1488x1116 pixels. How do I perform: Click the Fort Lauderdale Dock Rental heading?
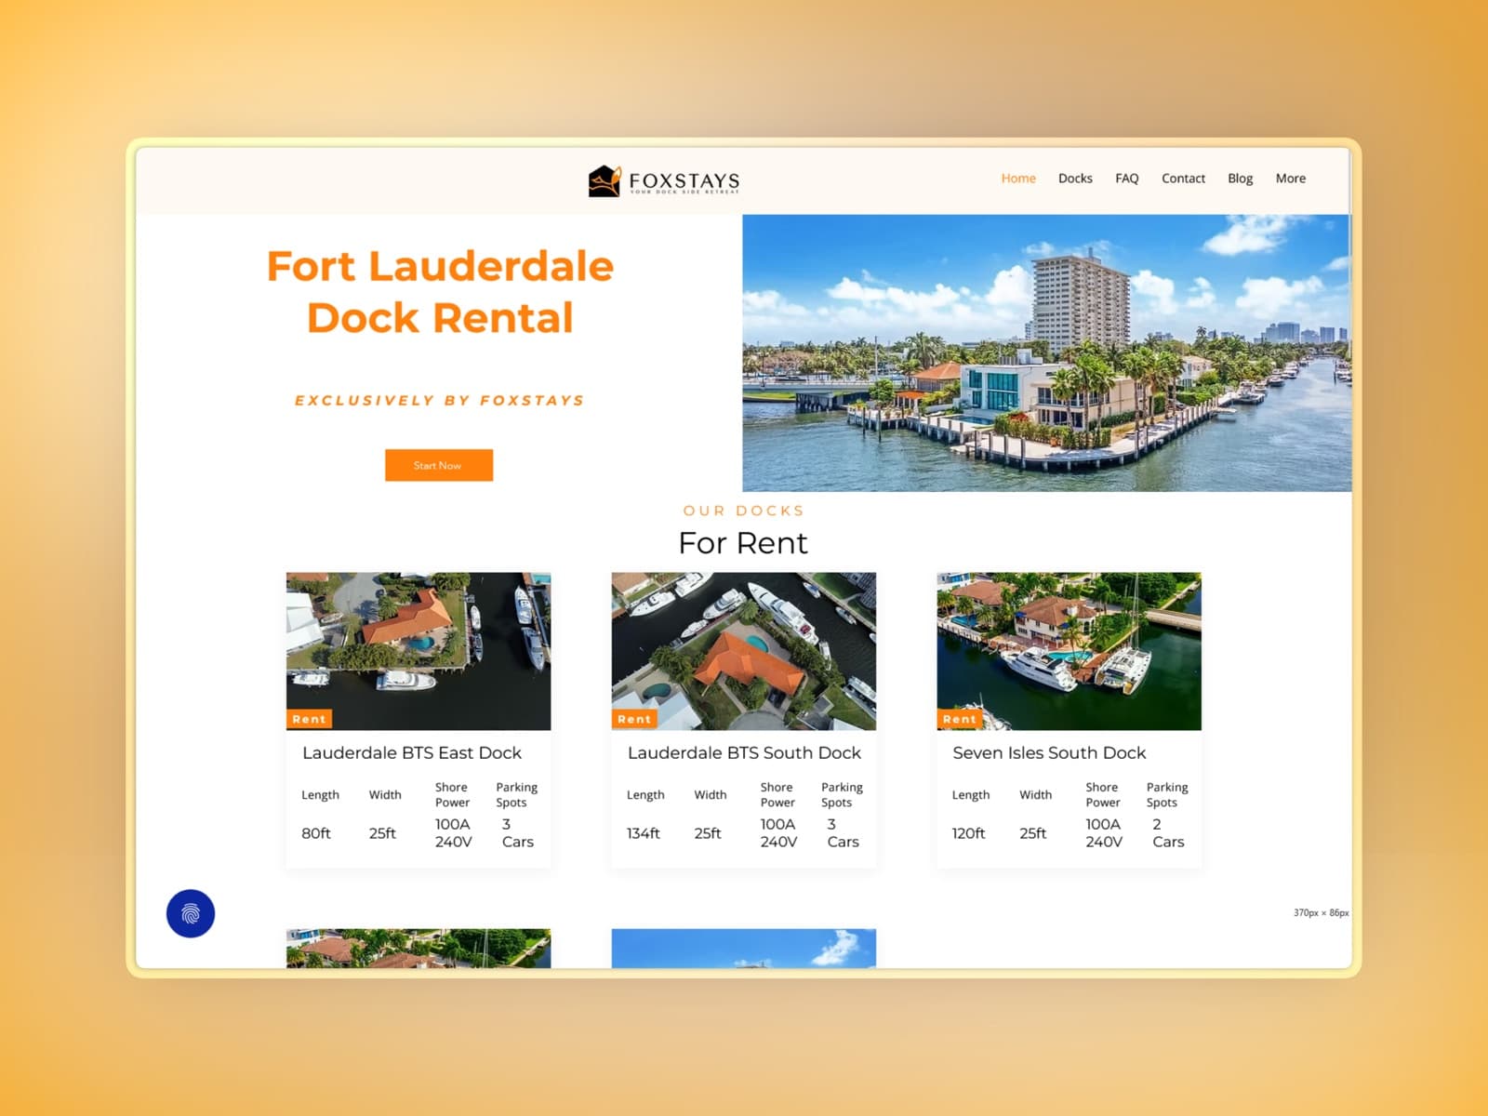pos(440,292)
